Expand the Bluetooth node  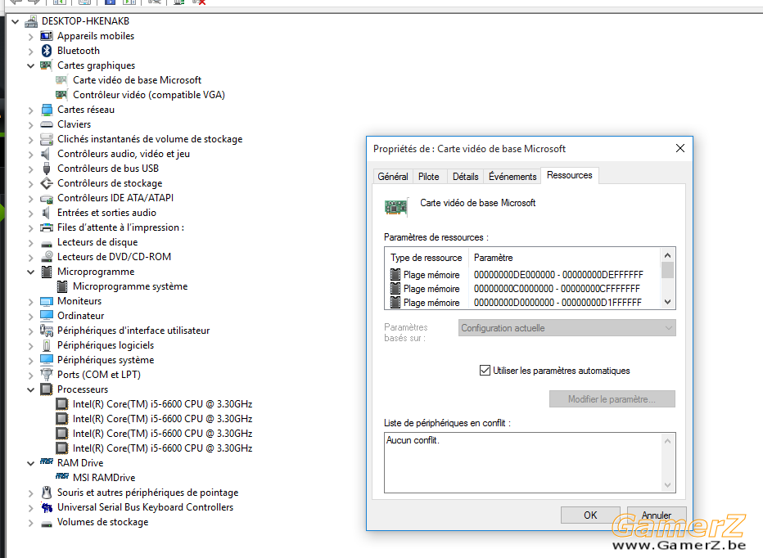tap(30, 51)
